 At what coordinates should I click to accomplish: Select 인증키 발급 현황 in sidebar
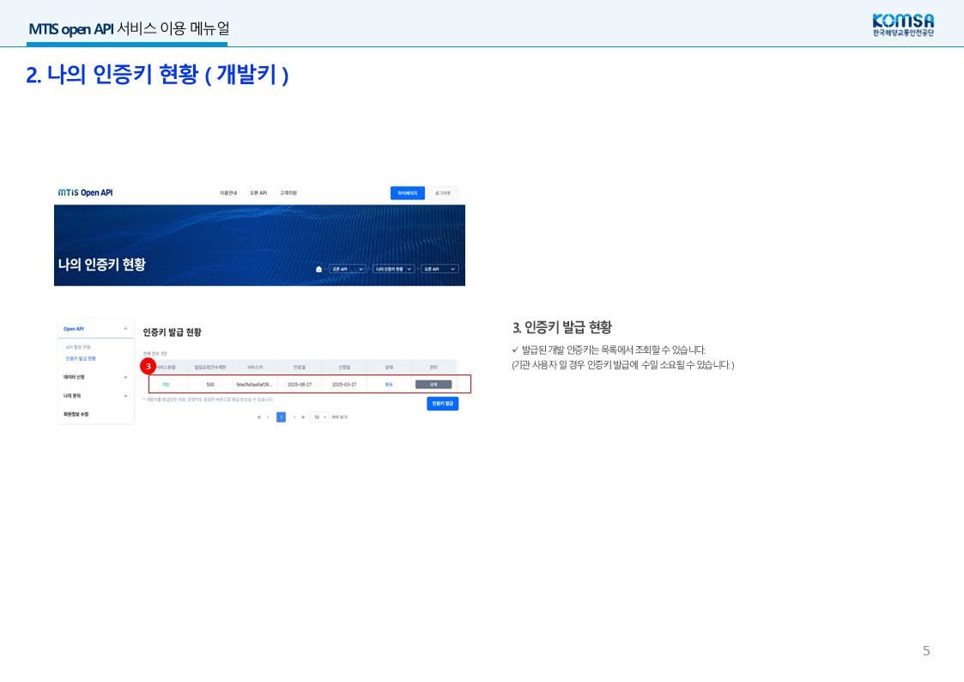81,358
